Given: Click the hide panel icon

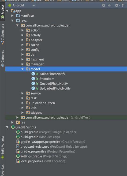Looking at the screenshot, I should (124, 5).
